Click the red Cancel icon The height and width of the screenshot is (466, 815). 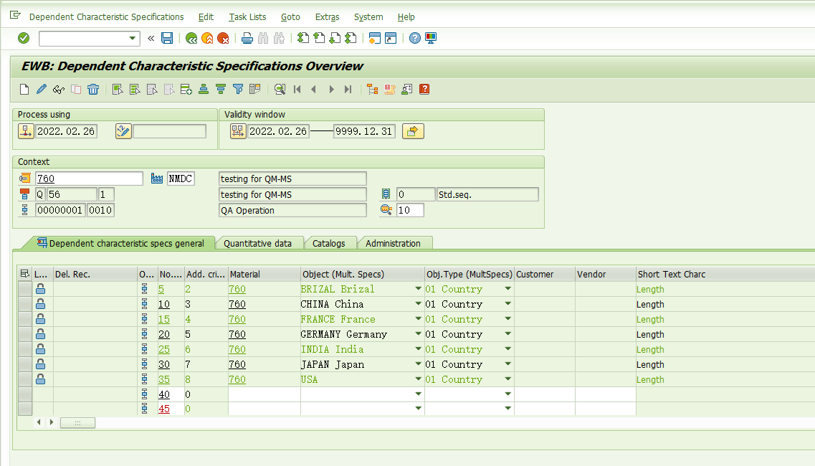[x=223, y=38]
